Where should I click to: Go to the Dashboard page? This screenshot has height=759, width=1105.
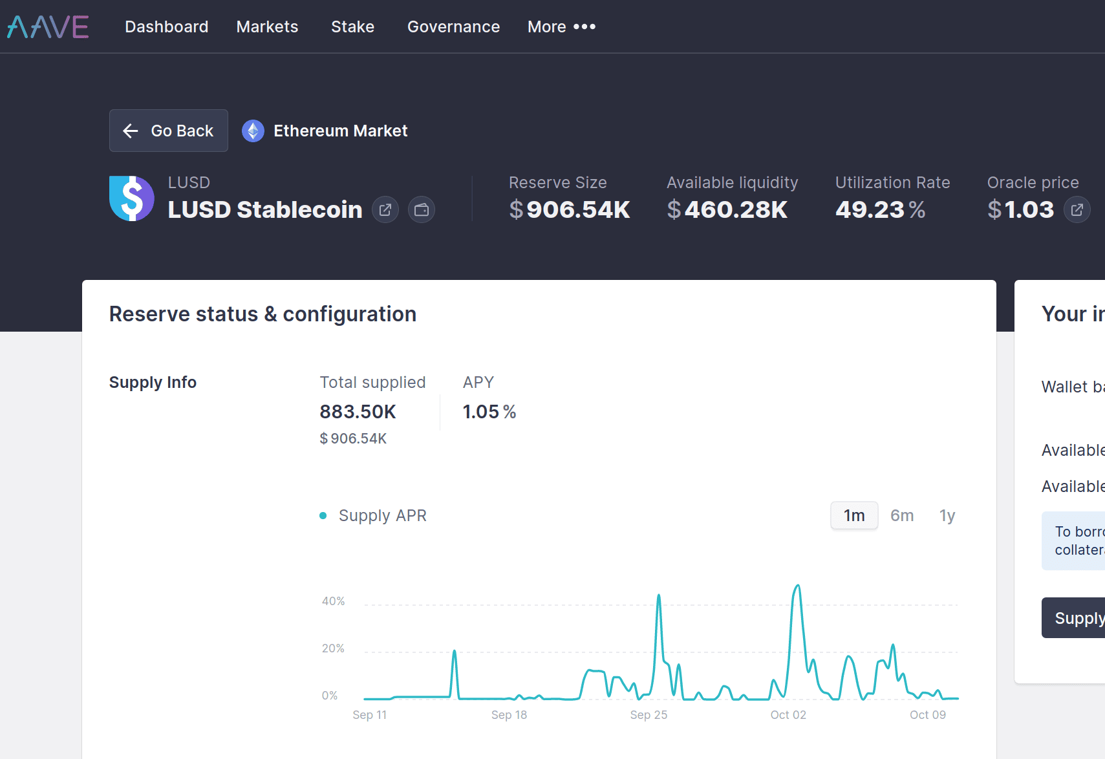pyautogui.click(x=166, y=27)
